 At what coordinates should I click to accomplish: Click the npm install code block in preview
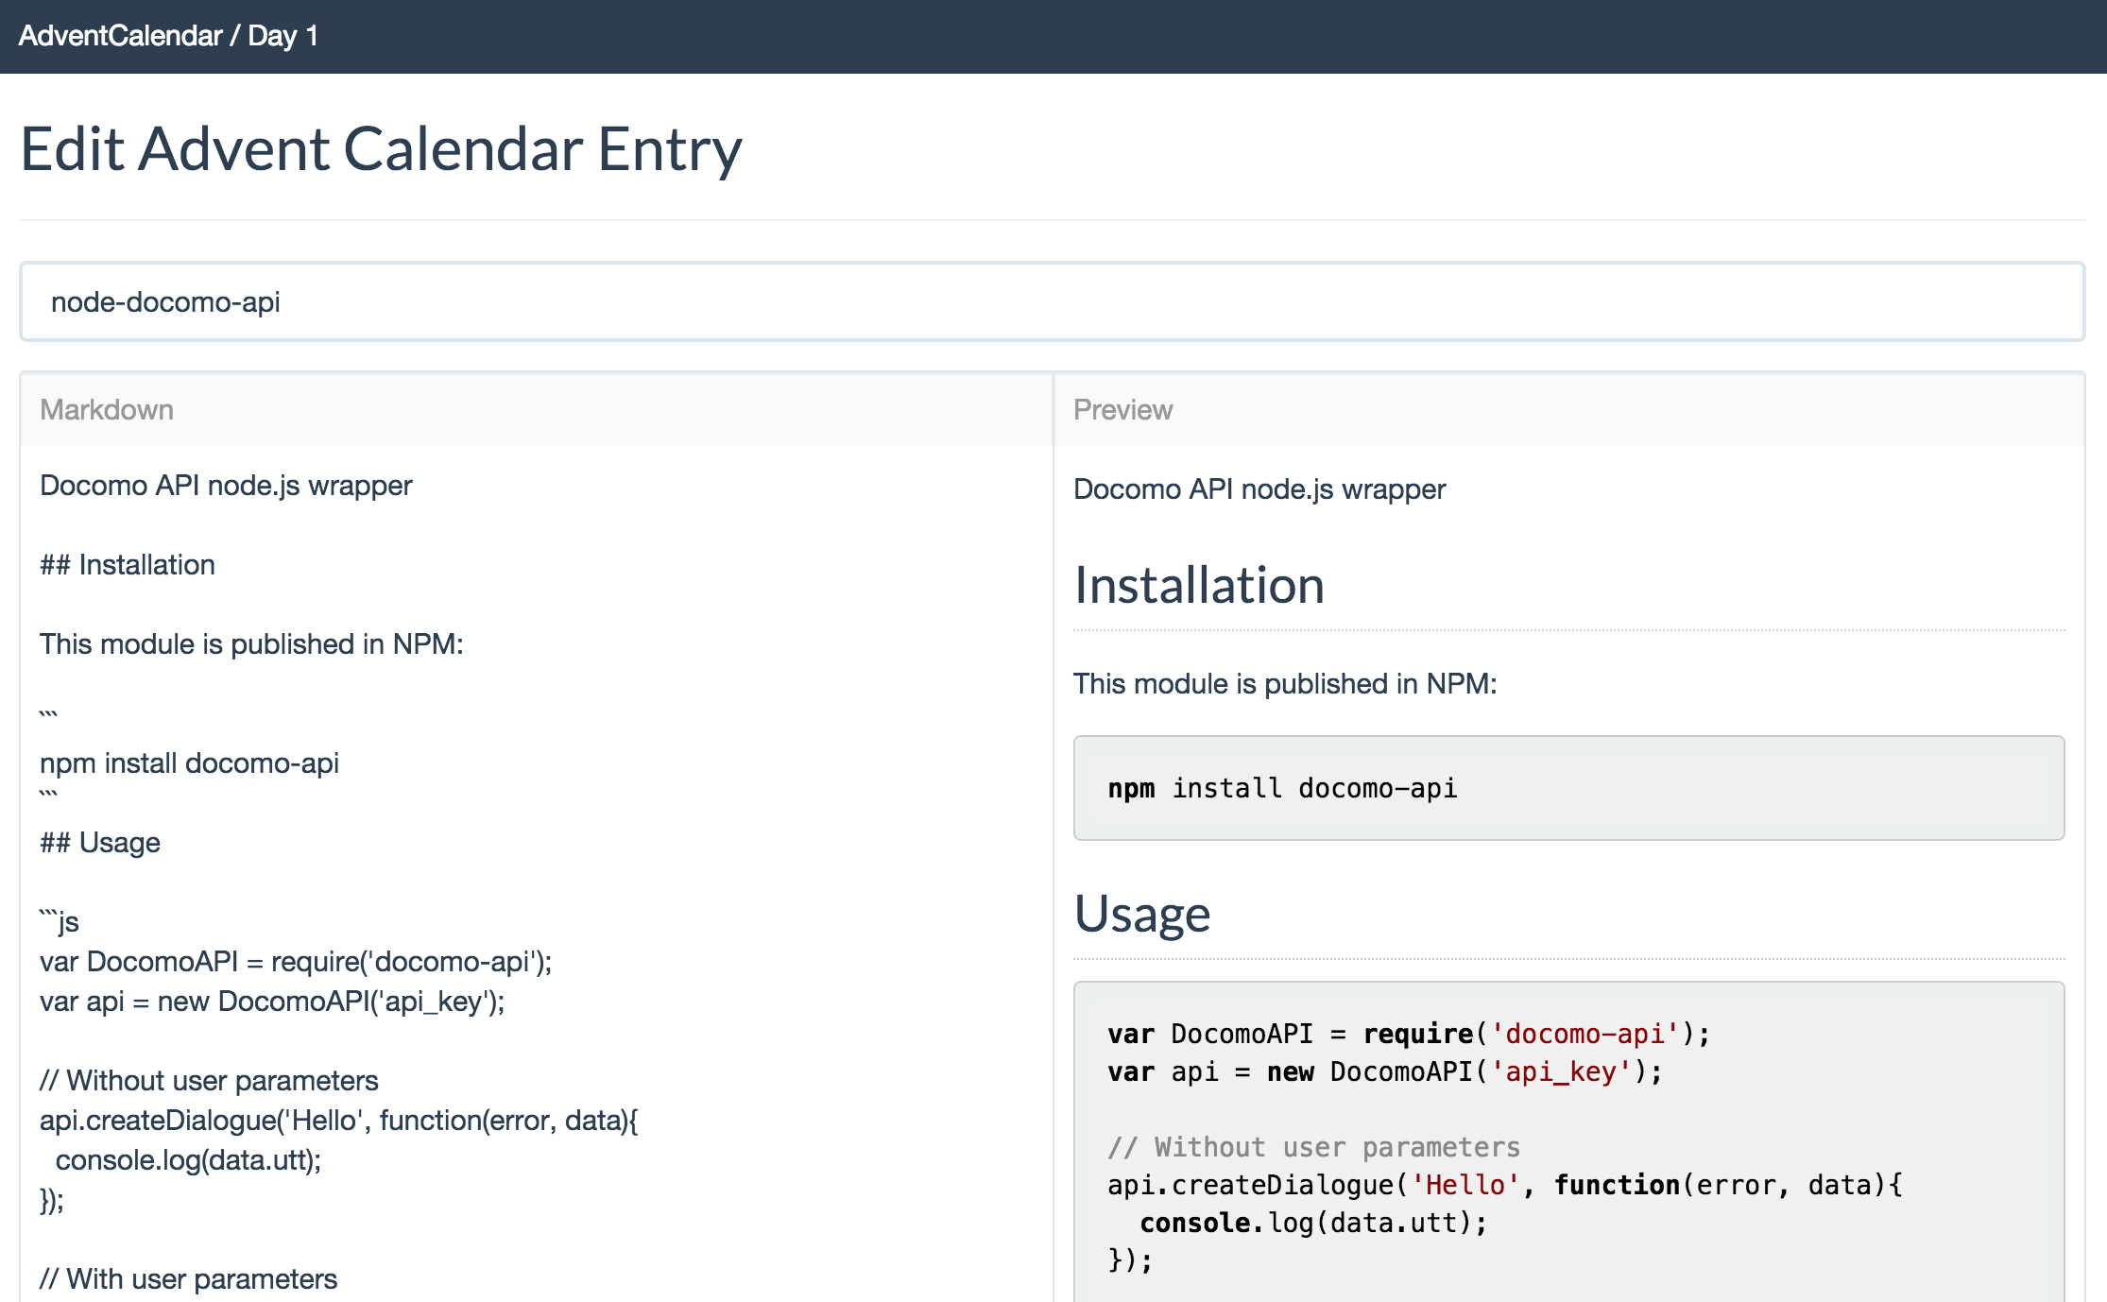point(1567,788)
